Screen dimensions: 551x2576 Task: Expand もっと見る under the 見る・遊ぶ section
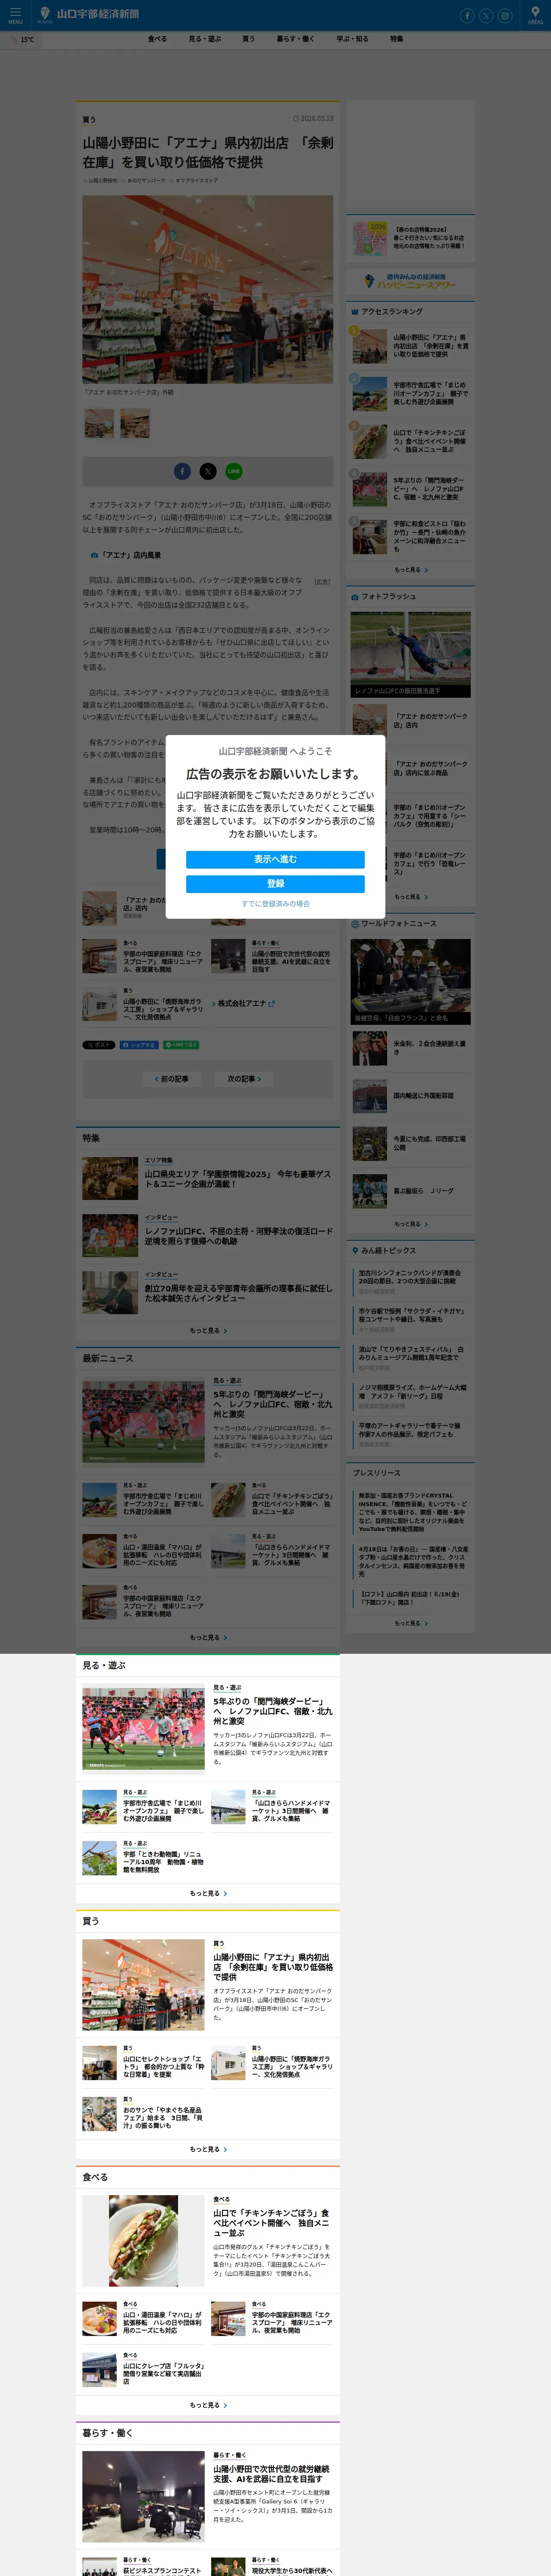[x=208, y=1894]
